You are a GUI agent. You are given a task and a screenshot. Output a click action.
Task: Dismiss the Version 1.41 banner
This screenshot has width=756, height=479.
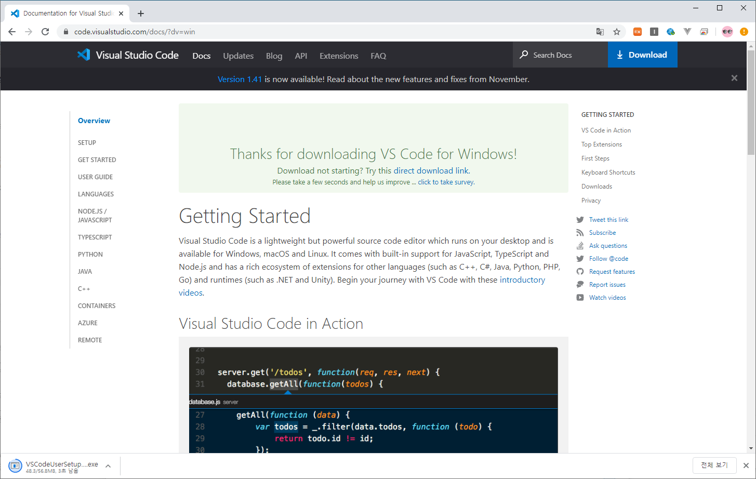click(734, 78)
